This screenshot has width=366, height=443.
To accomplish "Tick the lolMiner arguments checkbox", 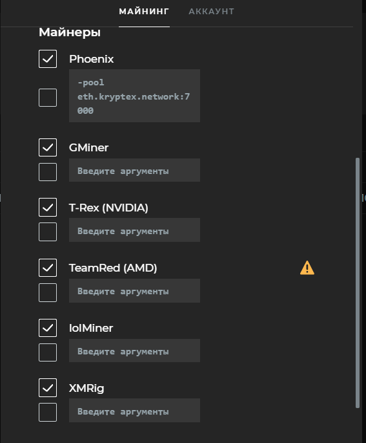I will [48, 352].
